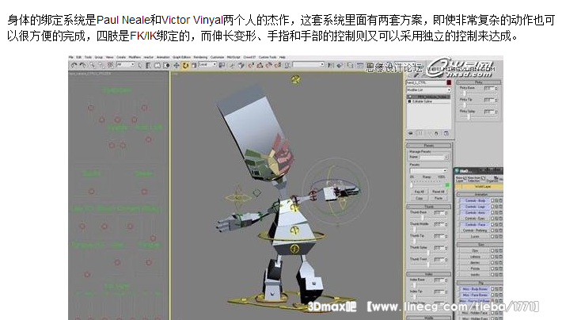Viewport: 562px width, 320px height.
Task: Toggle first checkbox beside Controls - Eyes layer
Action: pos(492,219)
